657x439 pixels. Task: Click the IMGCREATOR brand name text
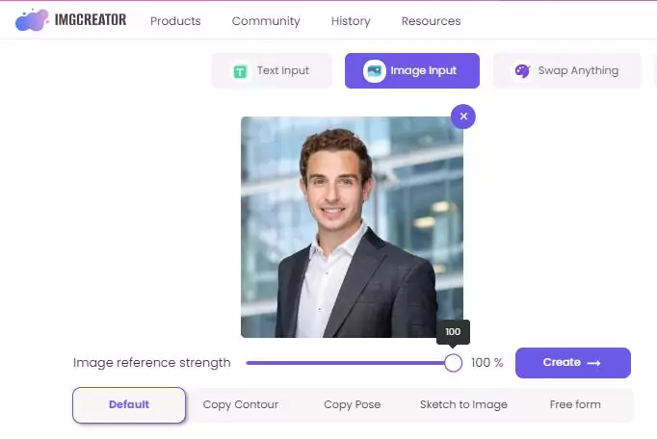point(91,19)
